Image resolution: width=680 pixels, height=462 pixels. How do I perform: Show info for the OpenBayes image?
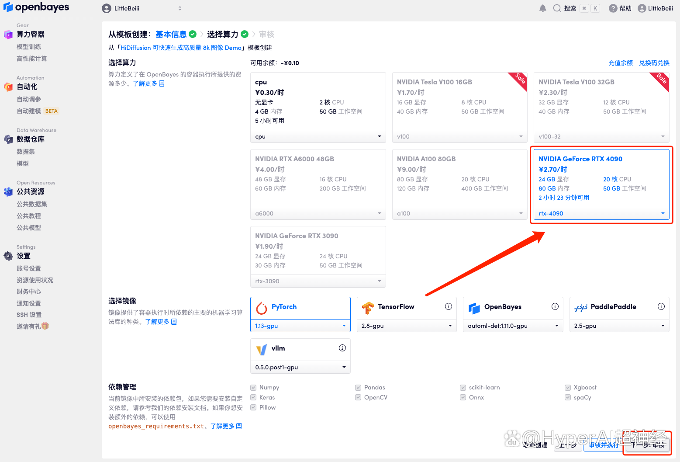point(555,306)
